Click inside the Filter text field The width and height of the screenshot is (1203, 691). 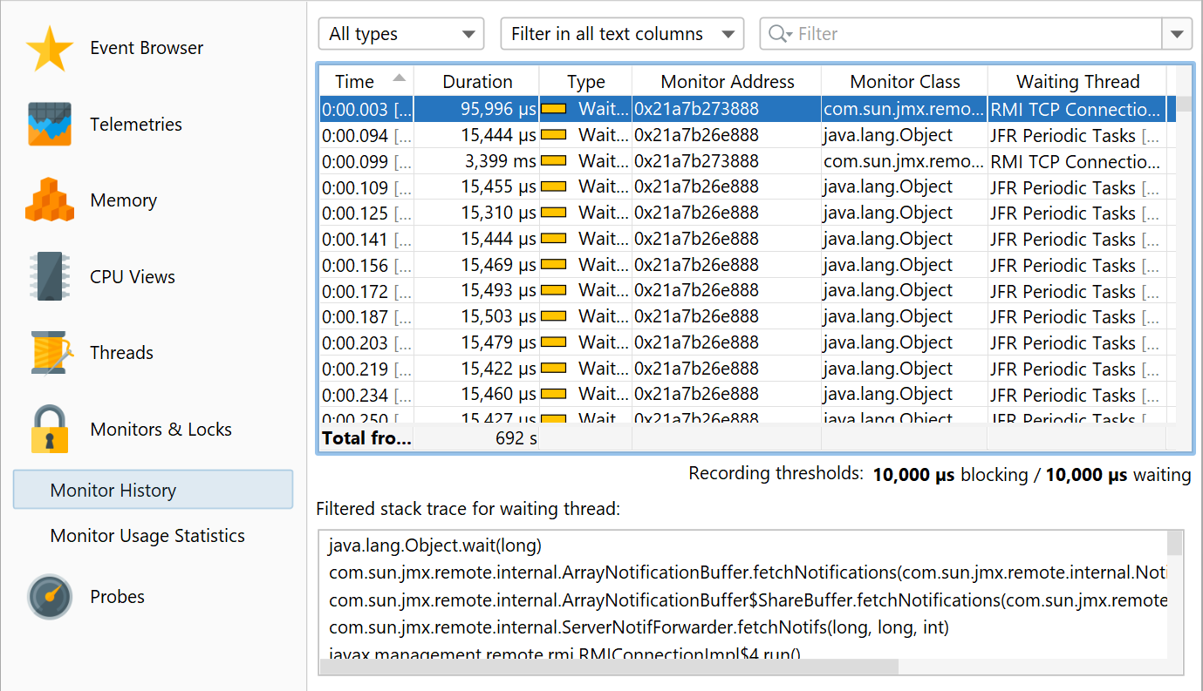click(x=977, y=34)
